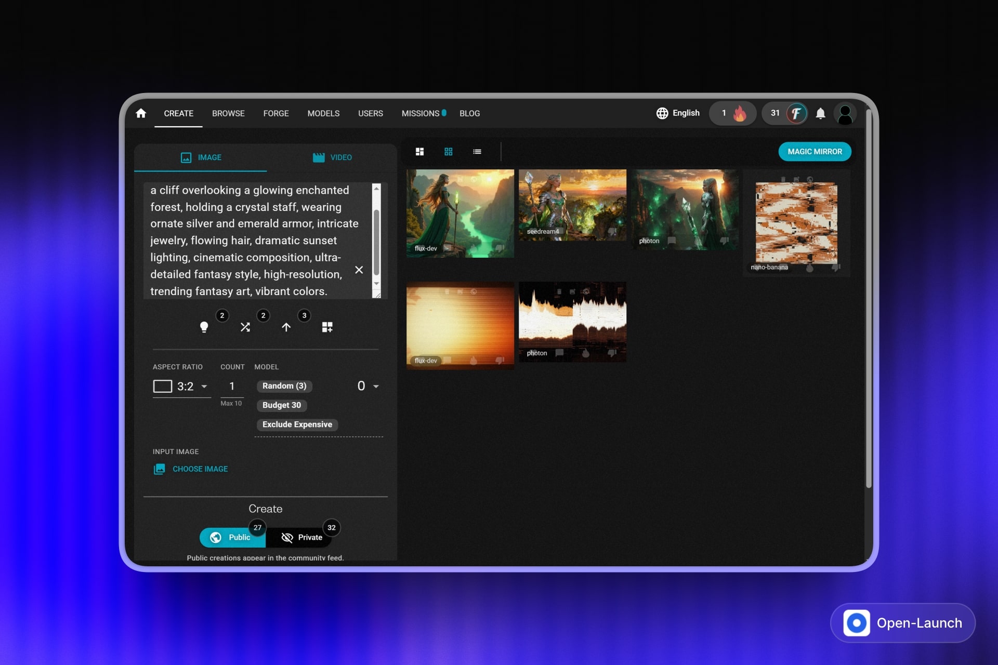Set creation visibility to Private

coord(302,537)
